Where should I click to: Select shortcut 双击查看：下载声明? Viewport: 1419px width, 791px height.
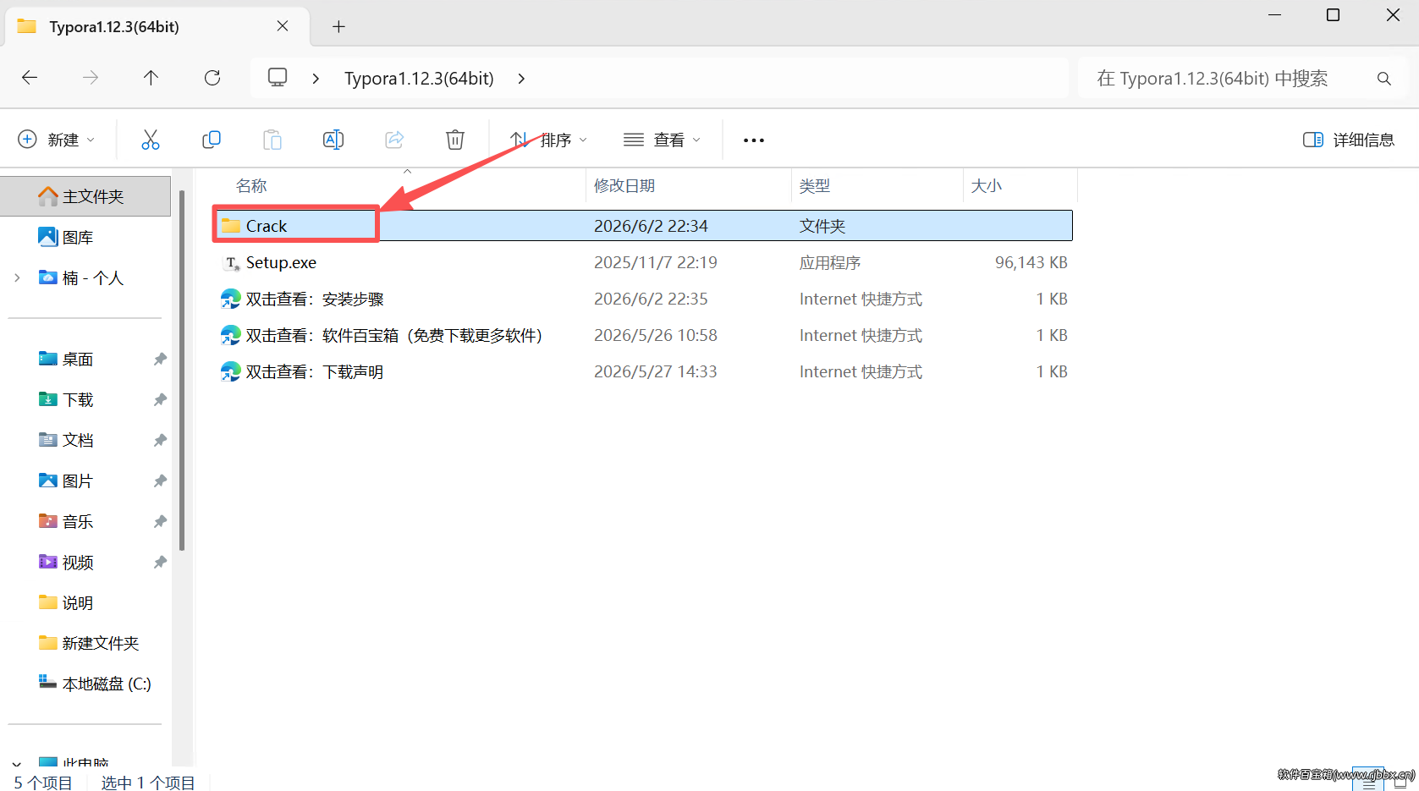click(643, 371)
